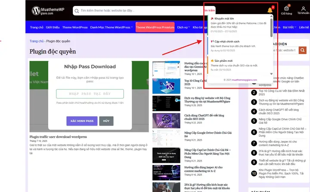Click the notification panel scrollbar thumb
The height and width of the screenshot is (192, 310).
(271, 27)
